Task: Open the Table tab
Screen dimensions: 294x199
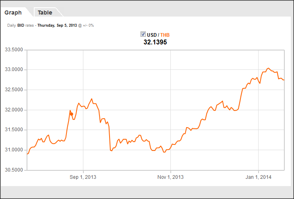Action: [x=45, y=13]
